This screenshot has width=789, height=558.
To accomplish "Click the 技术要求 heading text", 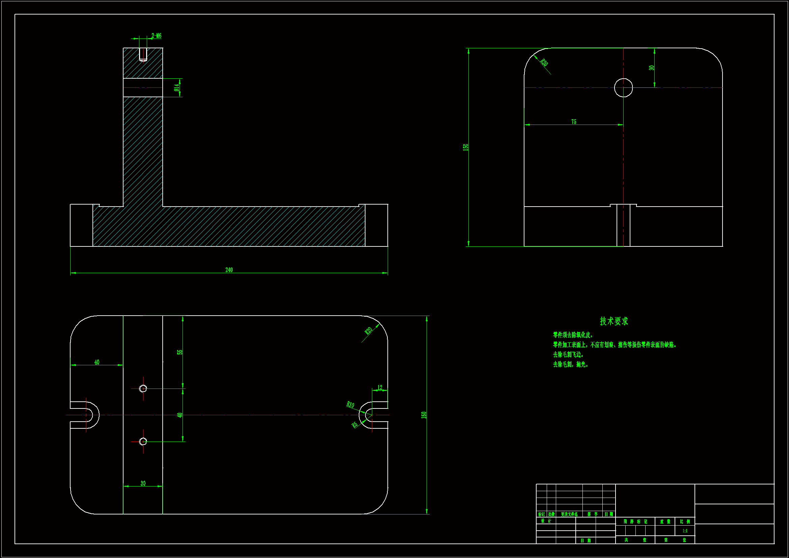I will [x=614, y=321].
